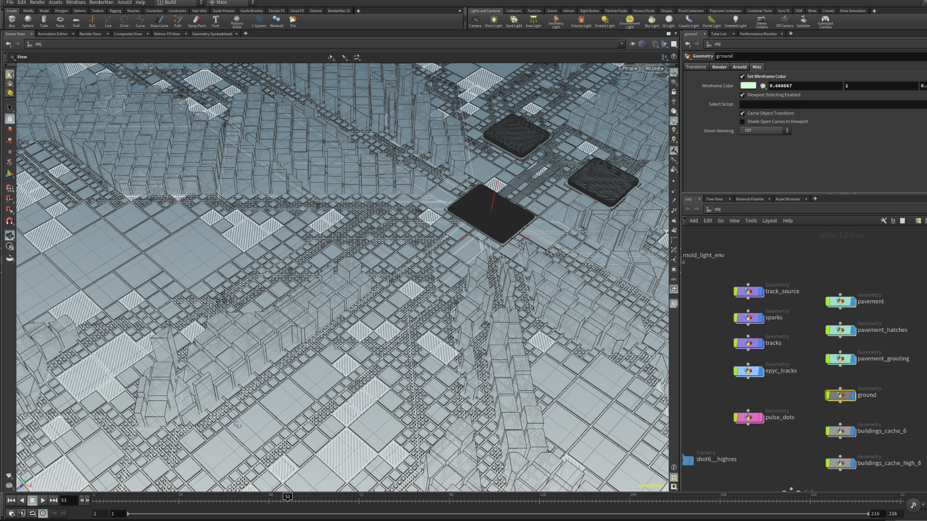Add a Sky Light
Screen dimensions: 927x521
(652, 21)
